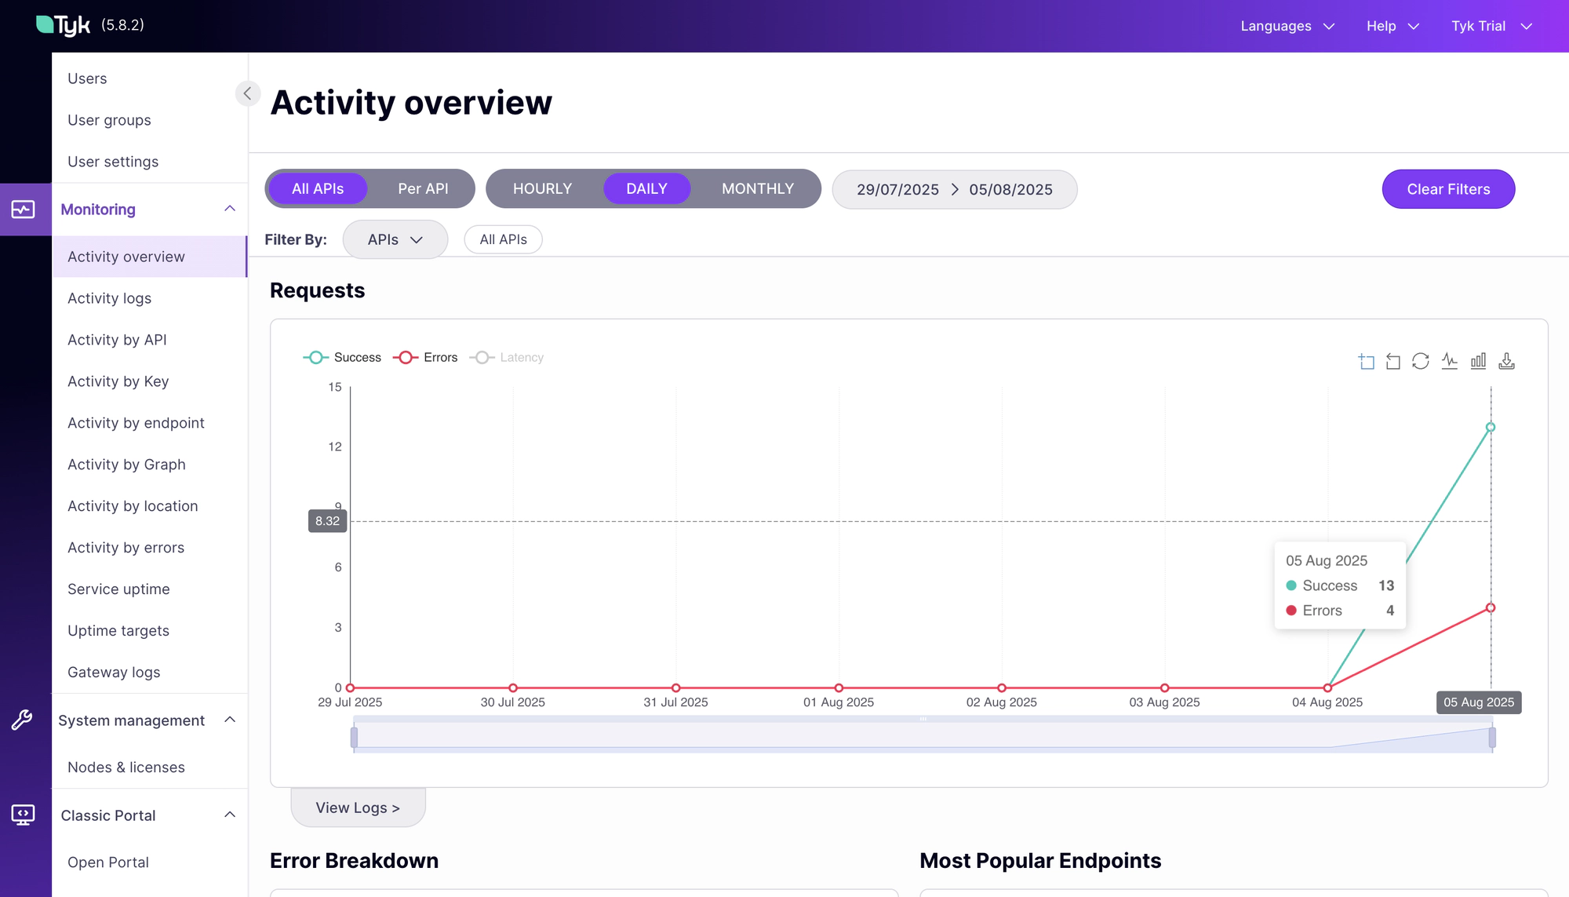
Task: Open logs via the View Logs link
Action: (x=358, y=807)
